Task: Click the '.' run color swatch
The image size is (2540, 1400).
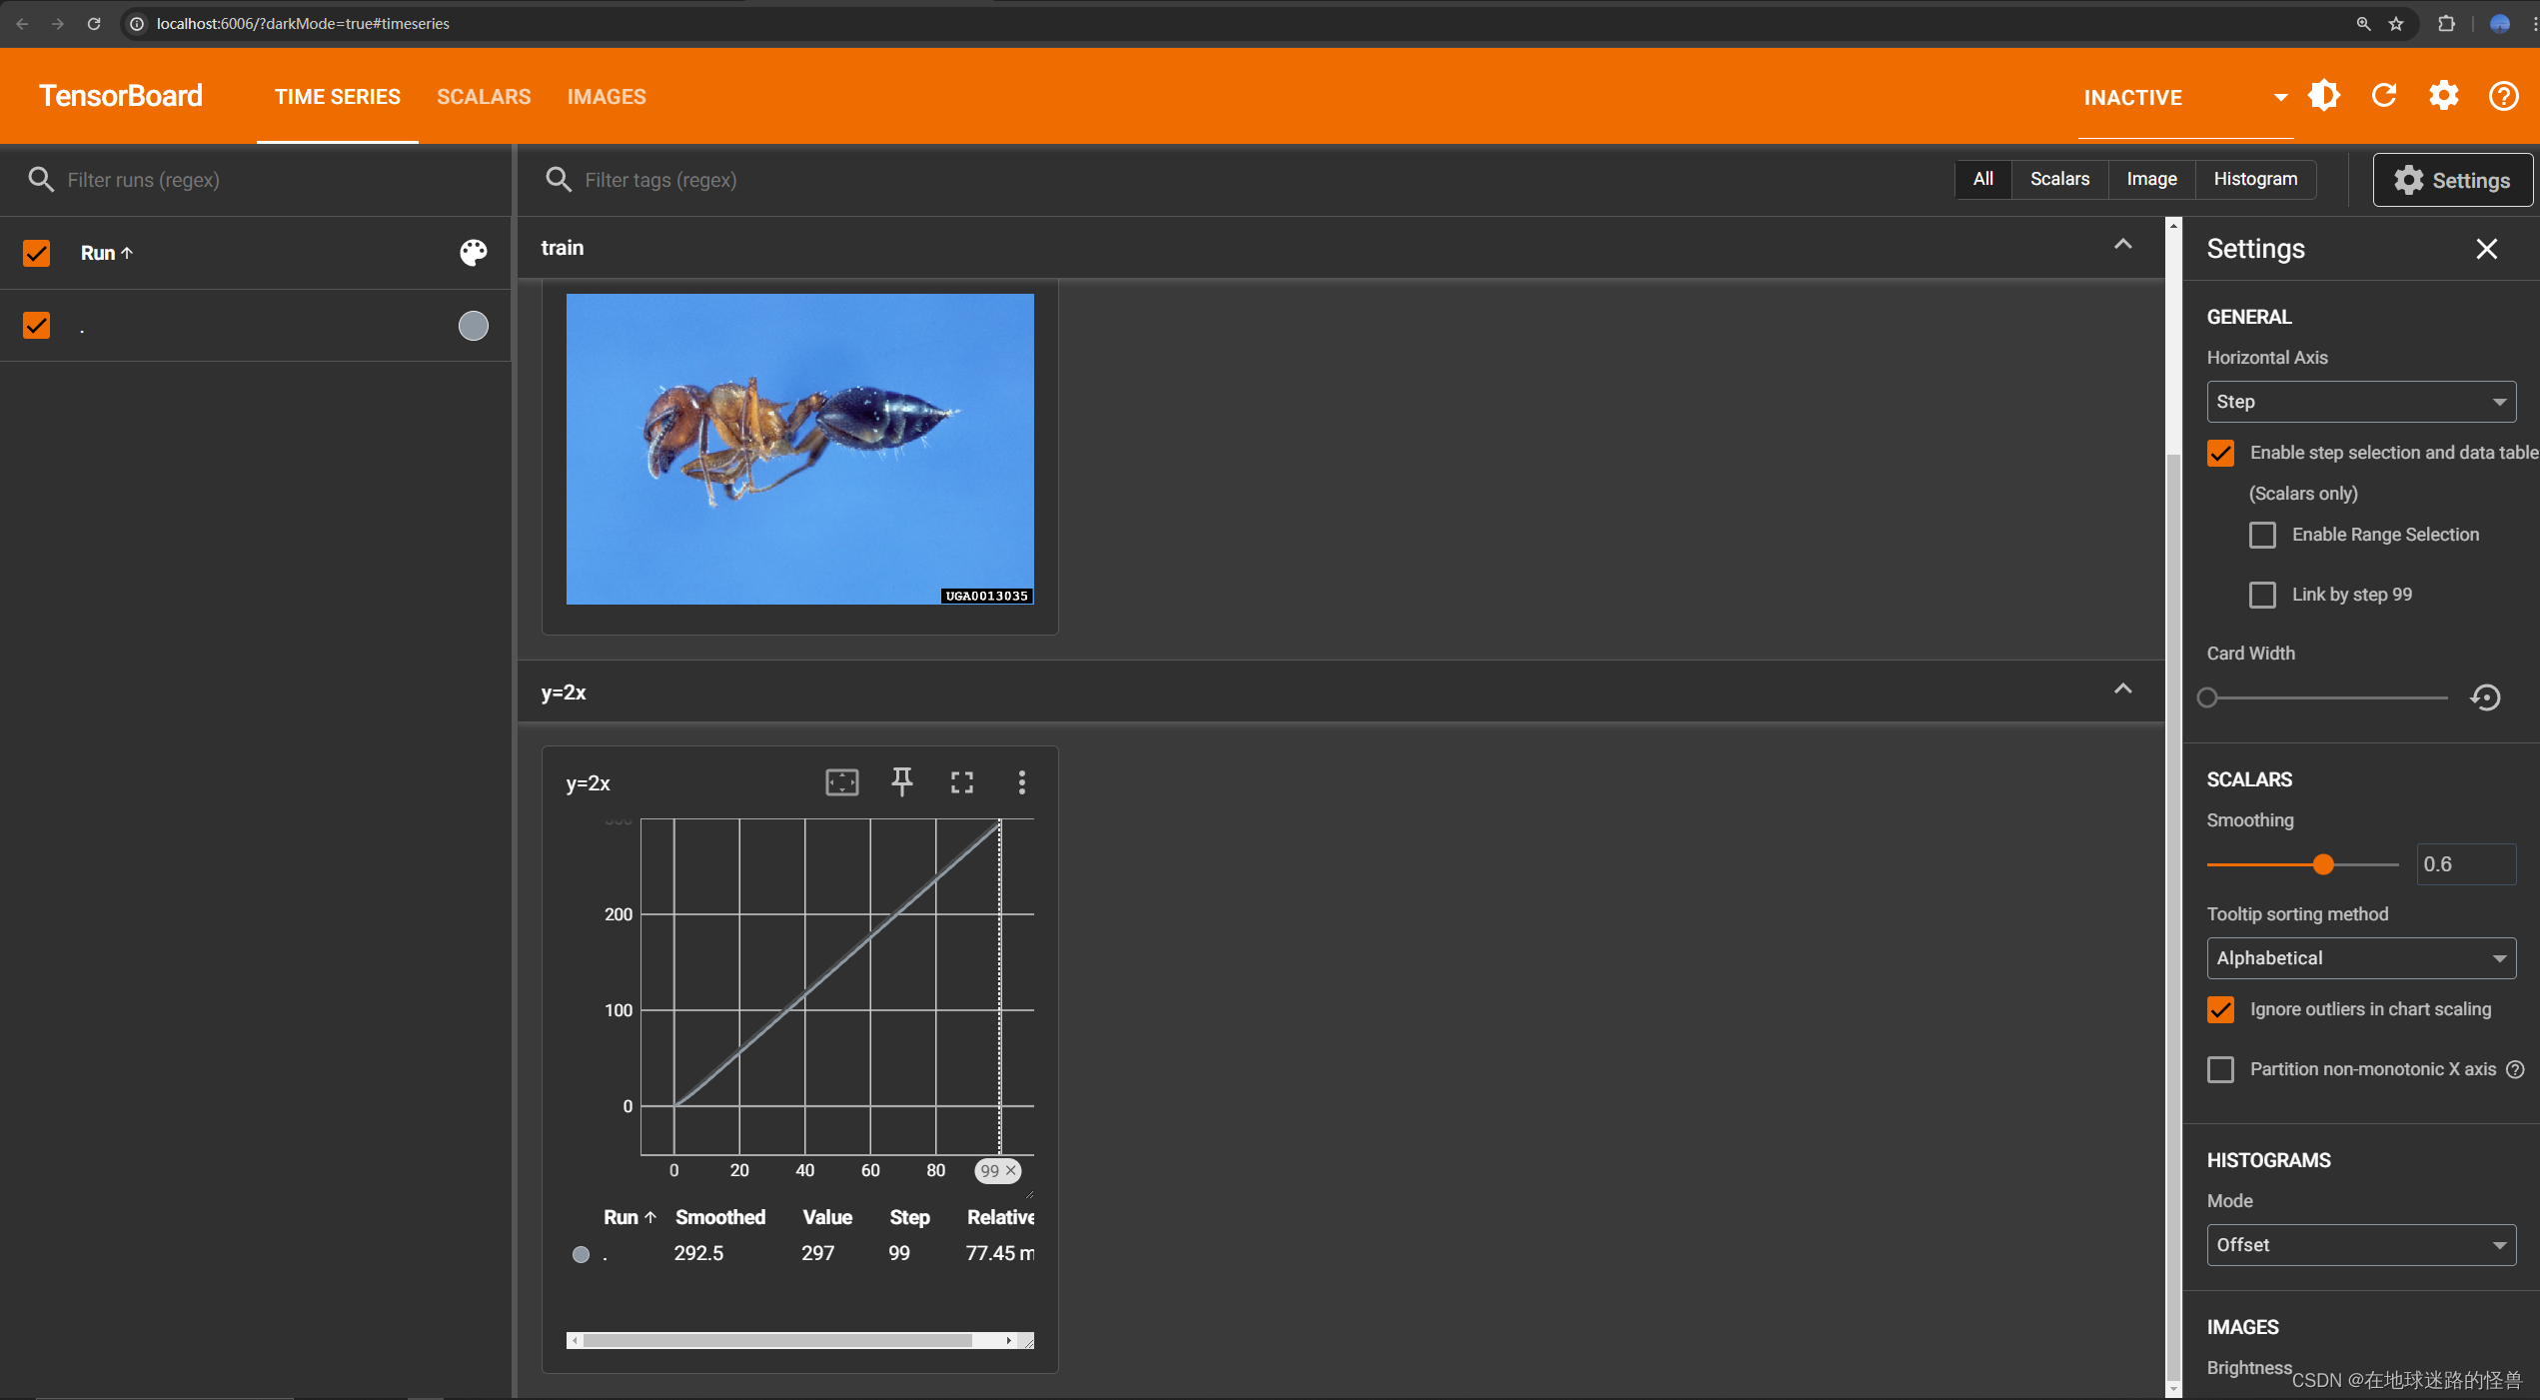Action: pos(474,326)
